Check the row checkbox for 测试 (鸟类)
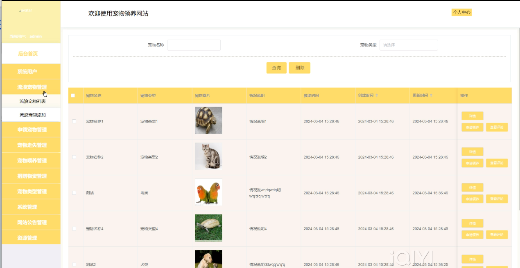 pyautogui.click(x=74, y=193)
